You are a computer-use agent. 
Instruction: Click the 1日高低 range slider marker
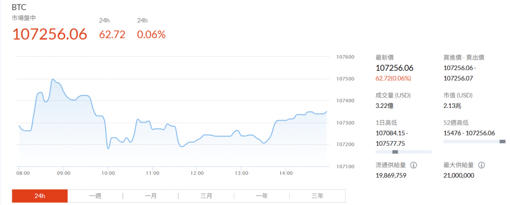click(x=395, y=152)
